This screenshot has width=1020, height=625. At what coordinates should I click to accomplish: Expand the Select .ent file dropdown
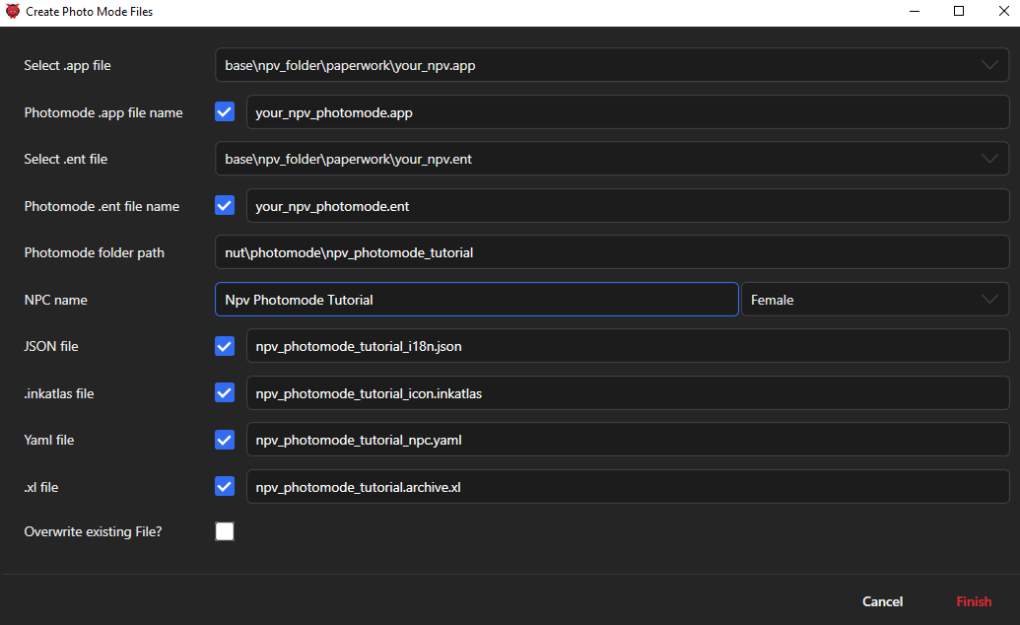click(989, 159)
